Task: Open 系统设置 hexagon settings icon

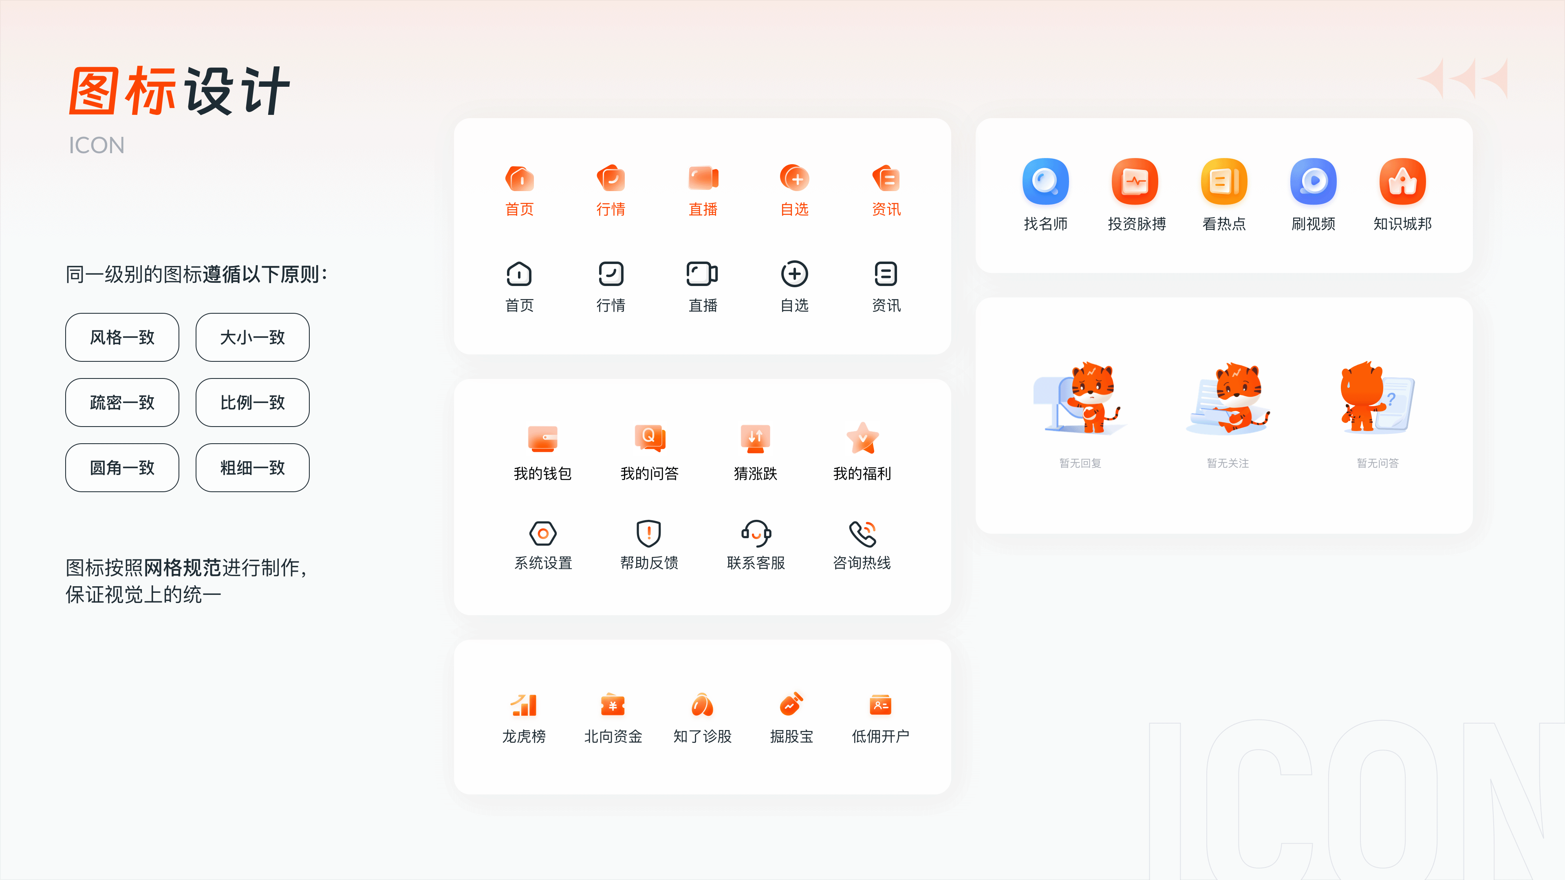Action: tap(542, 534)
